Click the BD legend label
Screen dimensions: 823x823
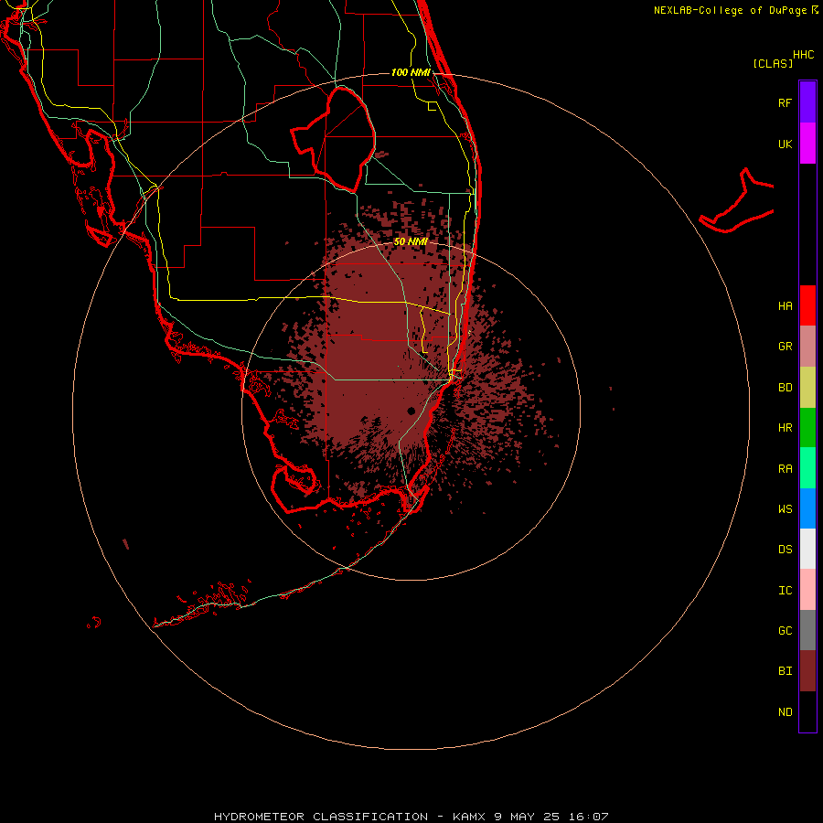point(785,388)
